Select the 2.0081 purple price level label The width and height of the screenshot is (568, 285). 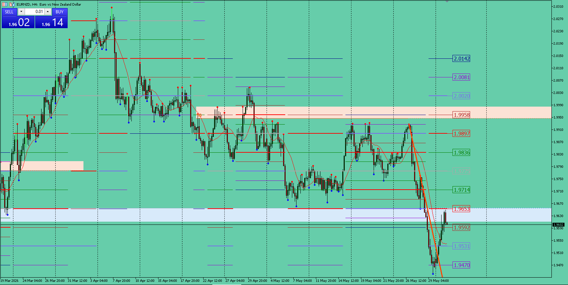pos(461,77)
